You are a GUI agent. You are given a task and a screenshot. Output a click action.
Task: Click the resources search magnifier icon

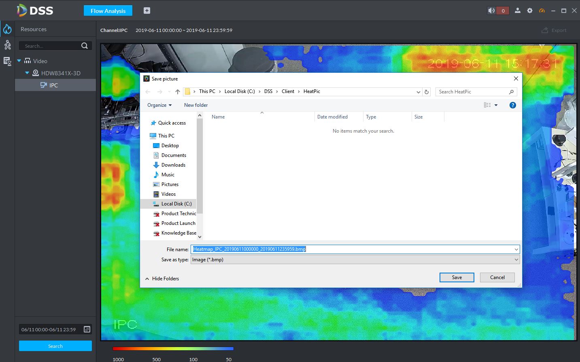84,46
